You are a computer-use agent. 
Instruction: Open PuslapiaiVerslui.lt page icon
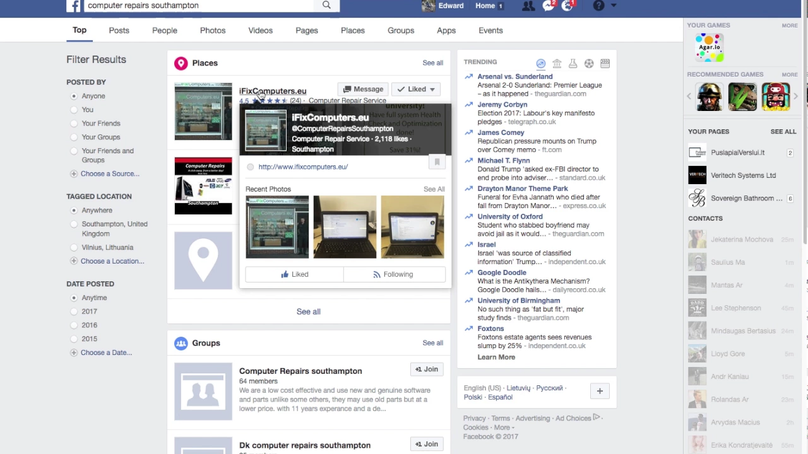(697, 153)
